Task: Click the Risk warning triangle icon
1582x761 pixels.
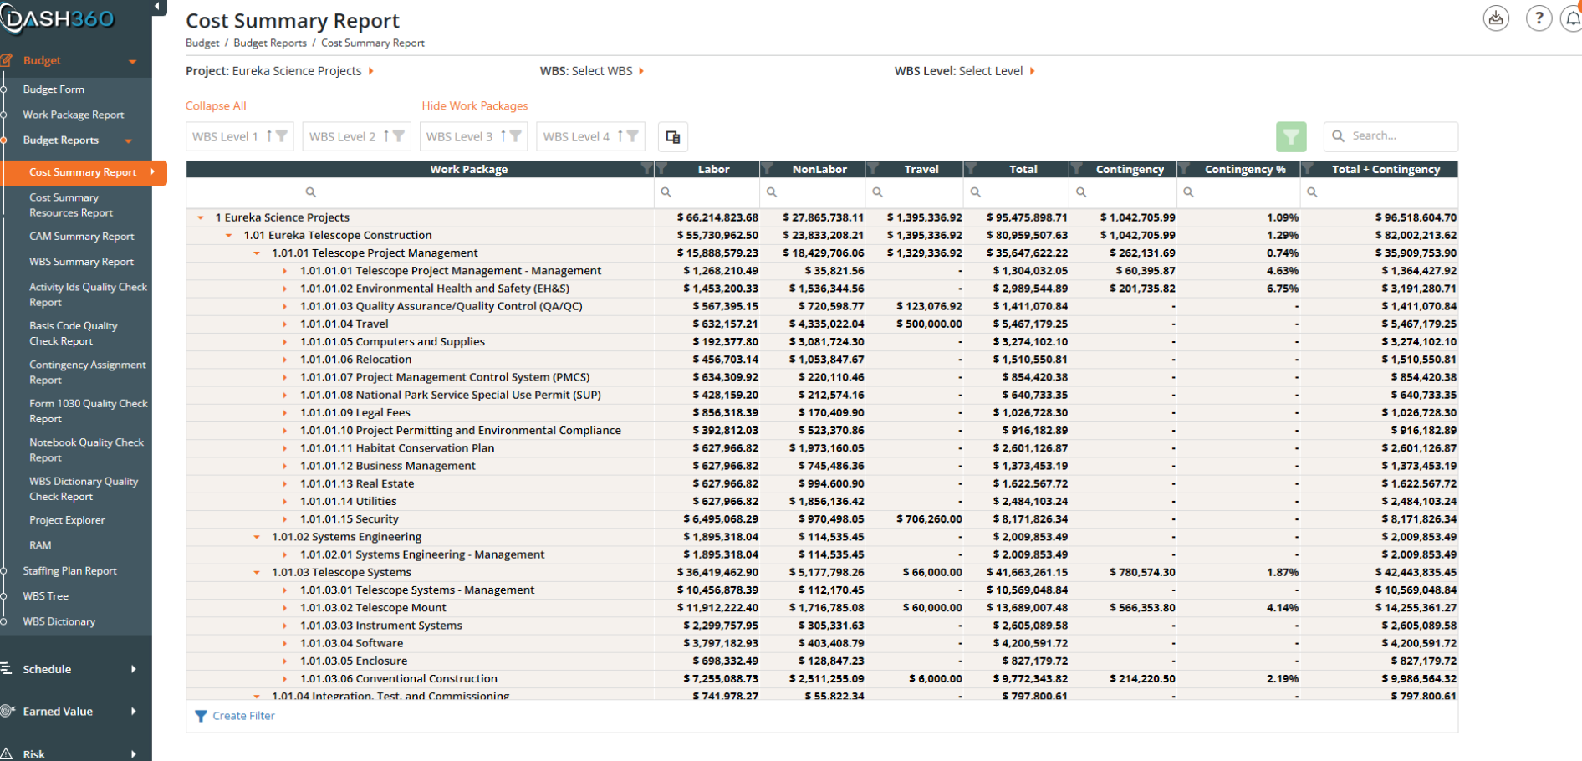Action: pos(7,753)
